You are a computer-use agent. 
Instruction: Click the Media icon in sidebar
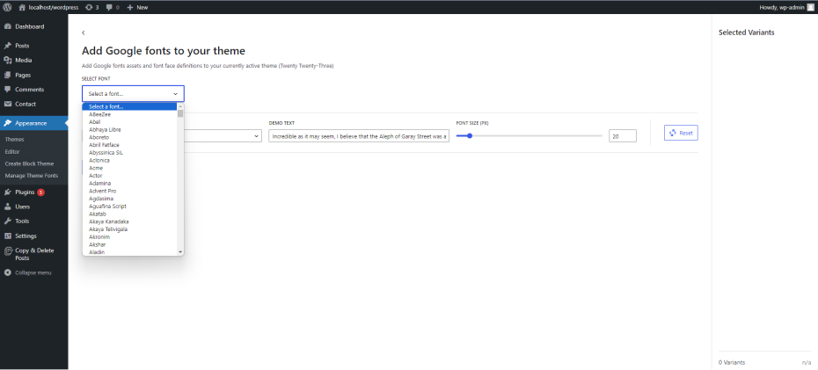point(7,61)
